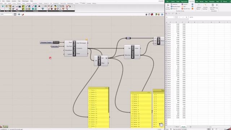Click the fx button beside the formula bar
This screenshot has height=130, width=231.
point(186,17)
